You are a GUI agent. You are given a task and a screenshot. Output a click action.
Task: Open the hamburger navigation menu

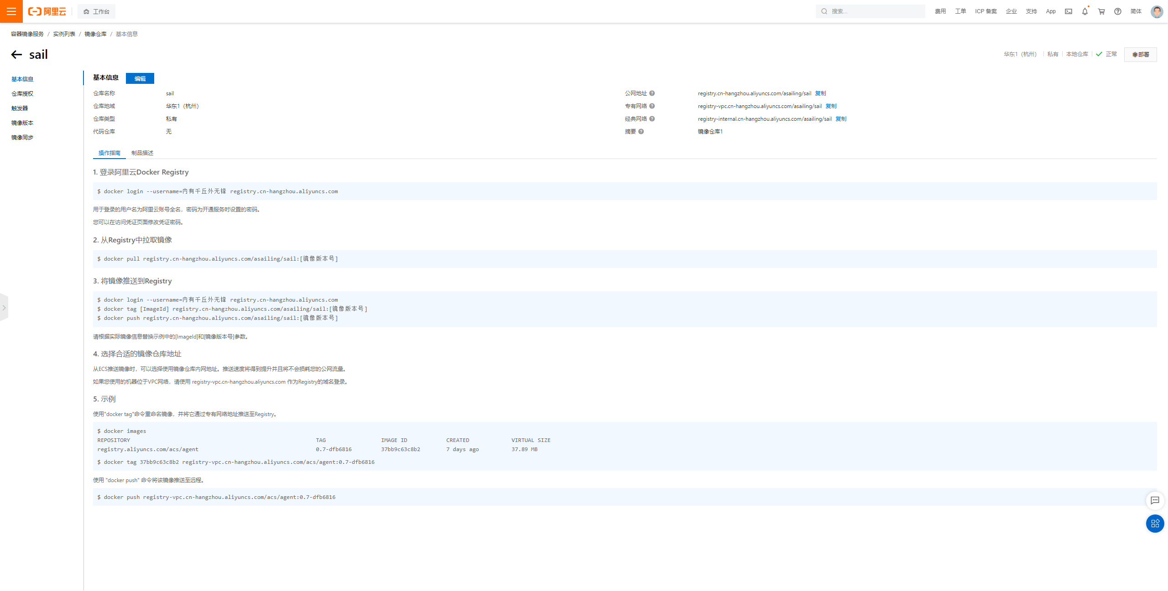click(11, 11)
